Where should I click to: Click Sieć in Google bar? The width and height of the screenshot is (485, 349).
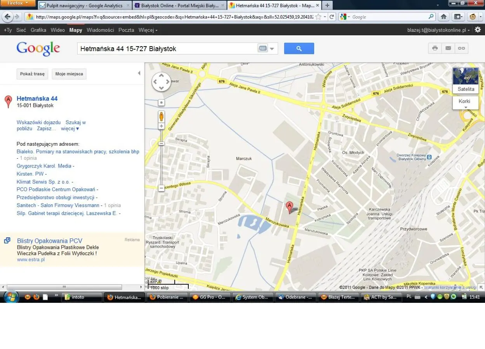(21, 30)
